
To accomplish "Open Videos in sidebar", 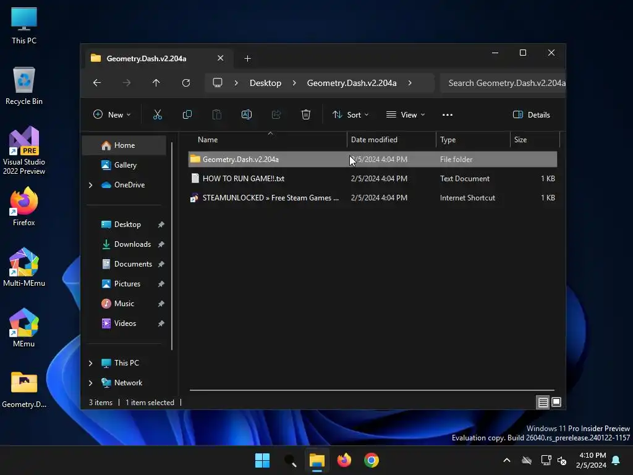I will tap(124, 323).
